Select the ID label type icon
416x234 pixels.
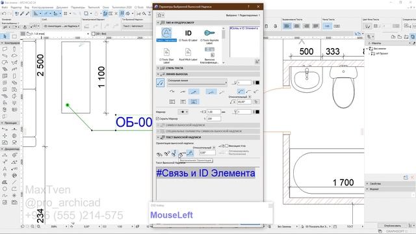[188, 33]
